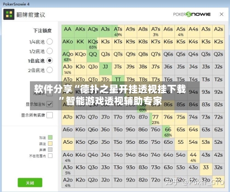Select the J5o hand cell

(105, 144)
